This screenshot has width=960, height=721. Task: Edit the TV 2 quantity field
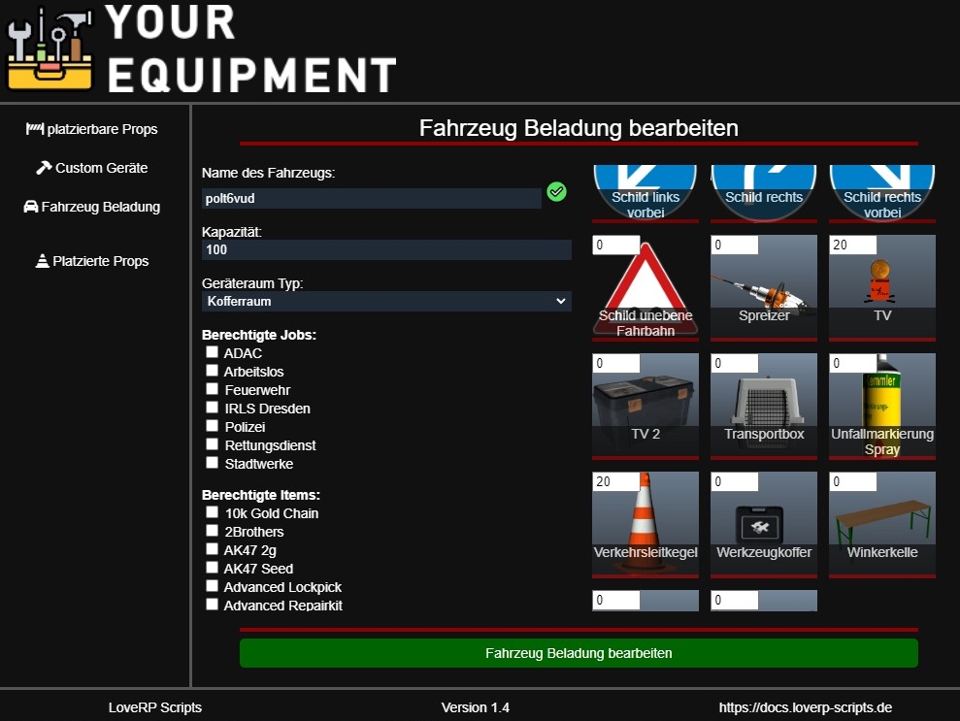point(616,363)
